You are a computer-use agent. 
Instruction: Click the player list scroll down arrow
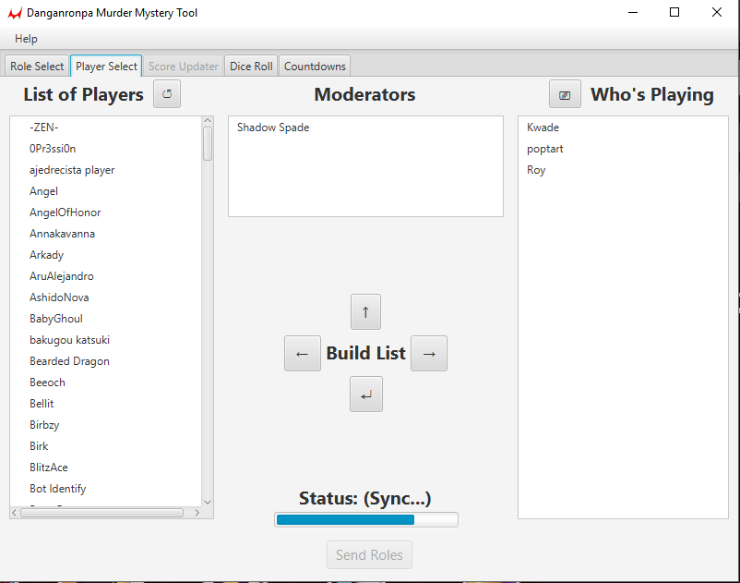point(208,503)
